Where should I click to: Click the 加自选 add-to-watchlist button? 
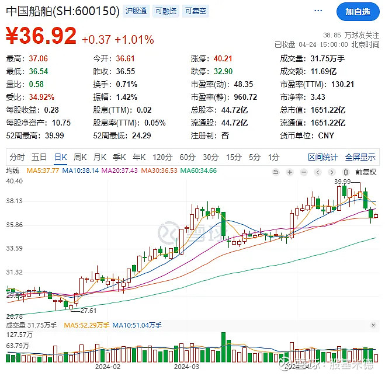[x=358, y=12]
